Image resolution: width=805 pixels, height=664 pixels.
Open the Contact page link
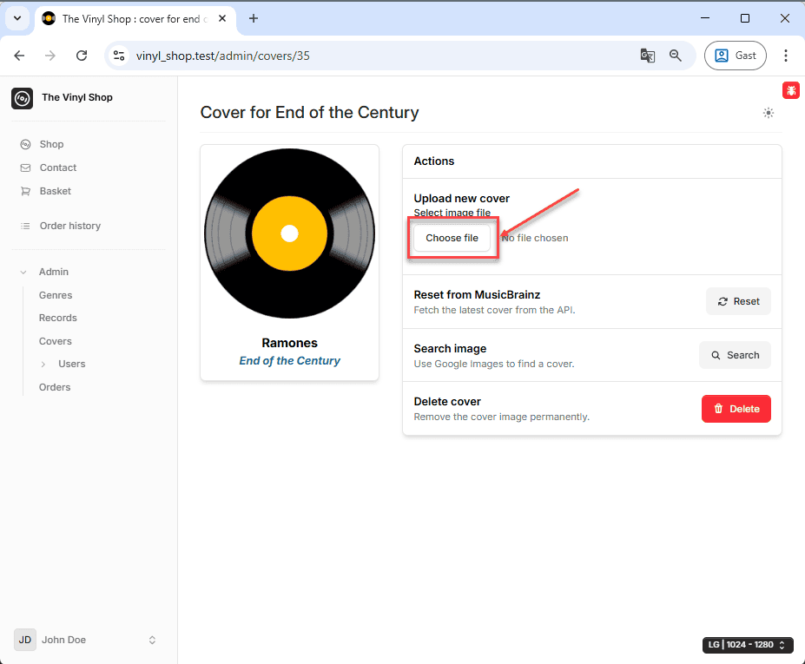(x=58, y=168)
